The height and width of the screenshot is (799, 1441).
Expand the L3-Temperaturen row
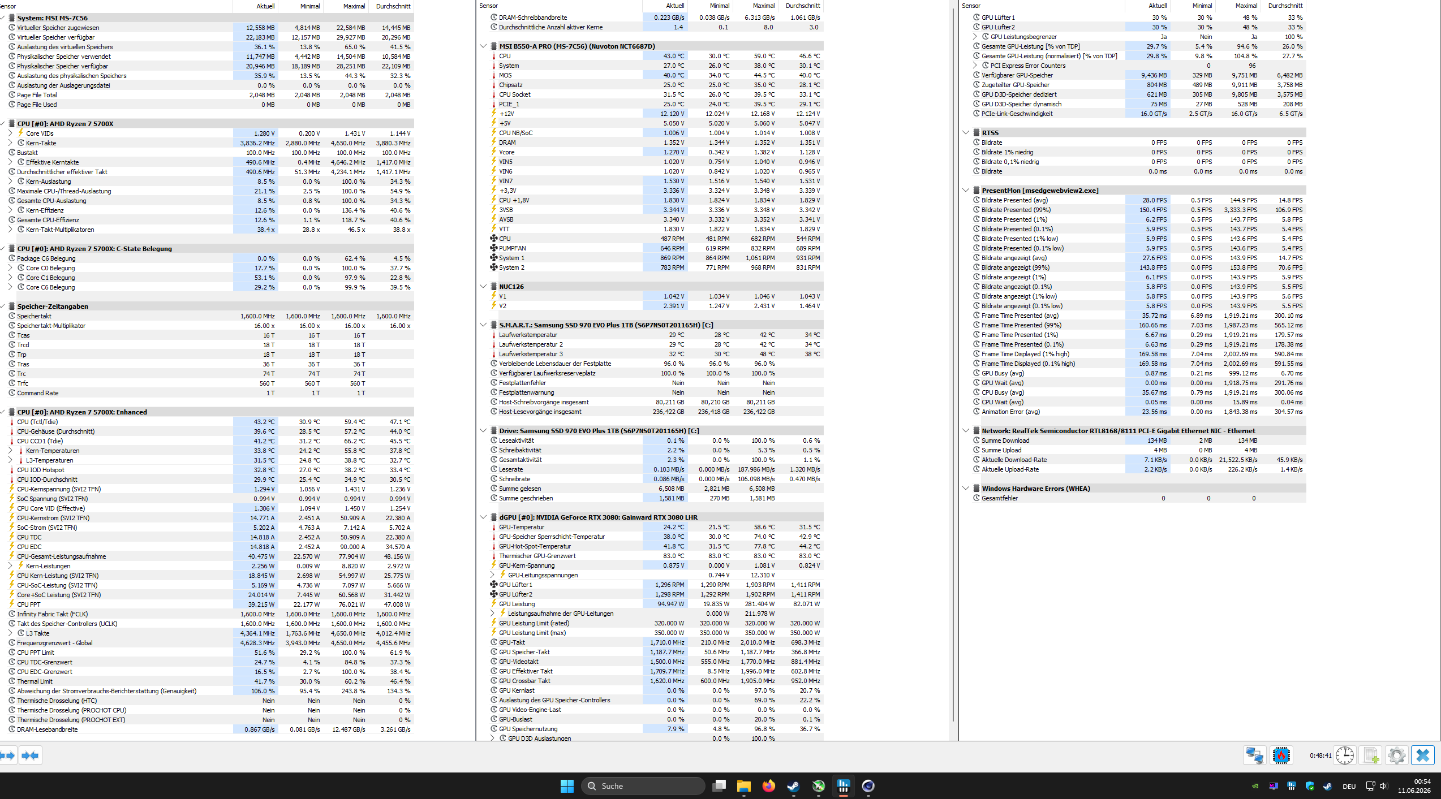click(11, 460)
